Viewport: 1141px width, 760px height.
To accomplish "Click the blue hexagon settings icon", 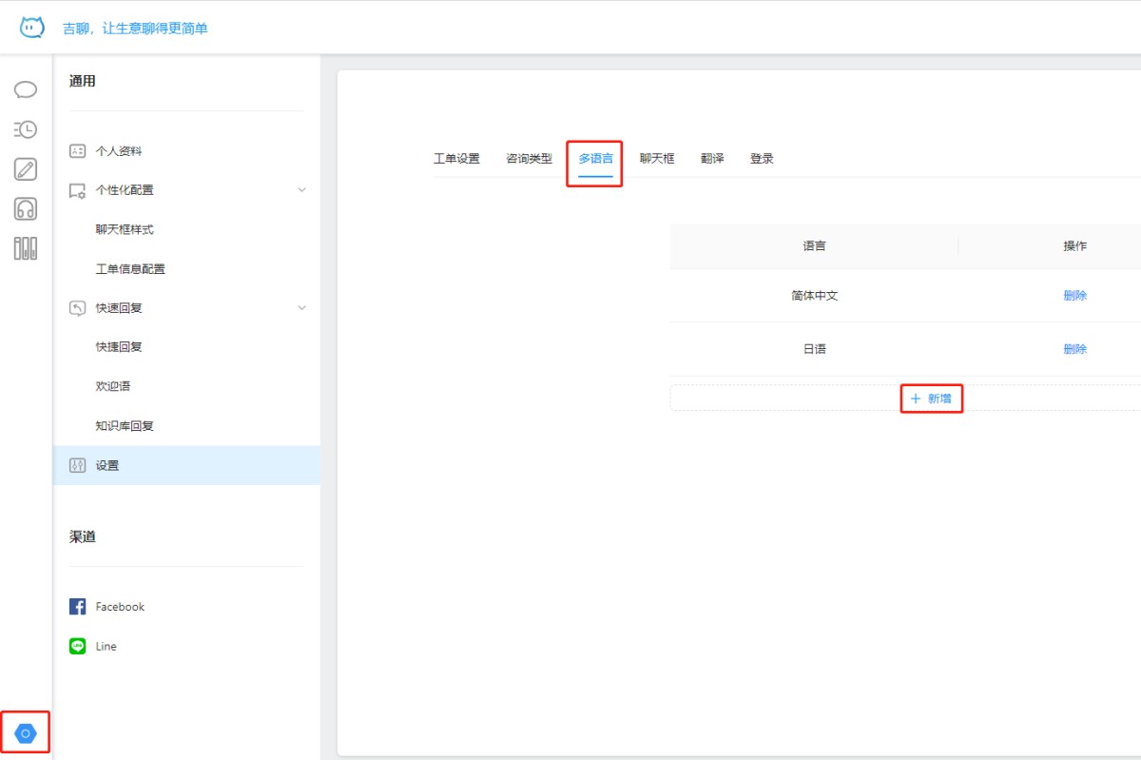I will click(26, 732).
